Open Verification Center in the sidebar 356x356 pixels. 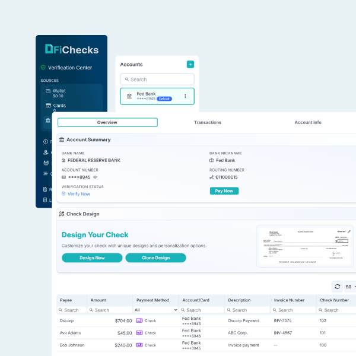(x=69, y=68)
